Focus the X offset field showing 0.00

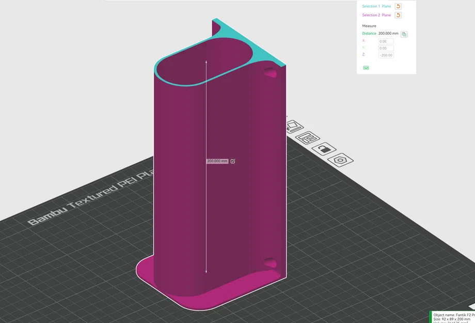pyautogui.click(x=386, y=41)
